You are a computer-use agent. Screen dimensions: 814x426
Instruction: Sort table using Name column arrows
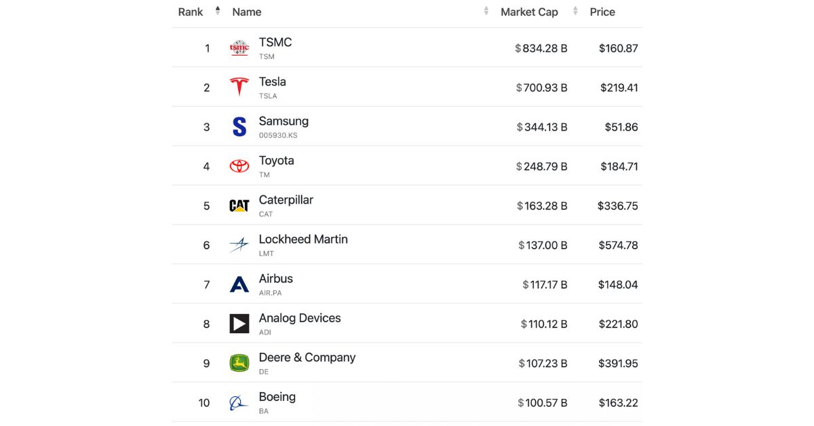click(x=486, y=11)
